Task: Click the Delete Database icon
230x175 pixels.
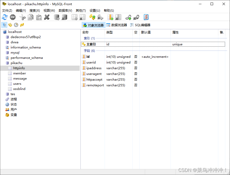Action: (64, 17)
